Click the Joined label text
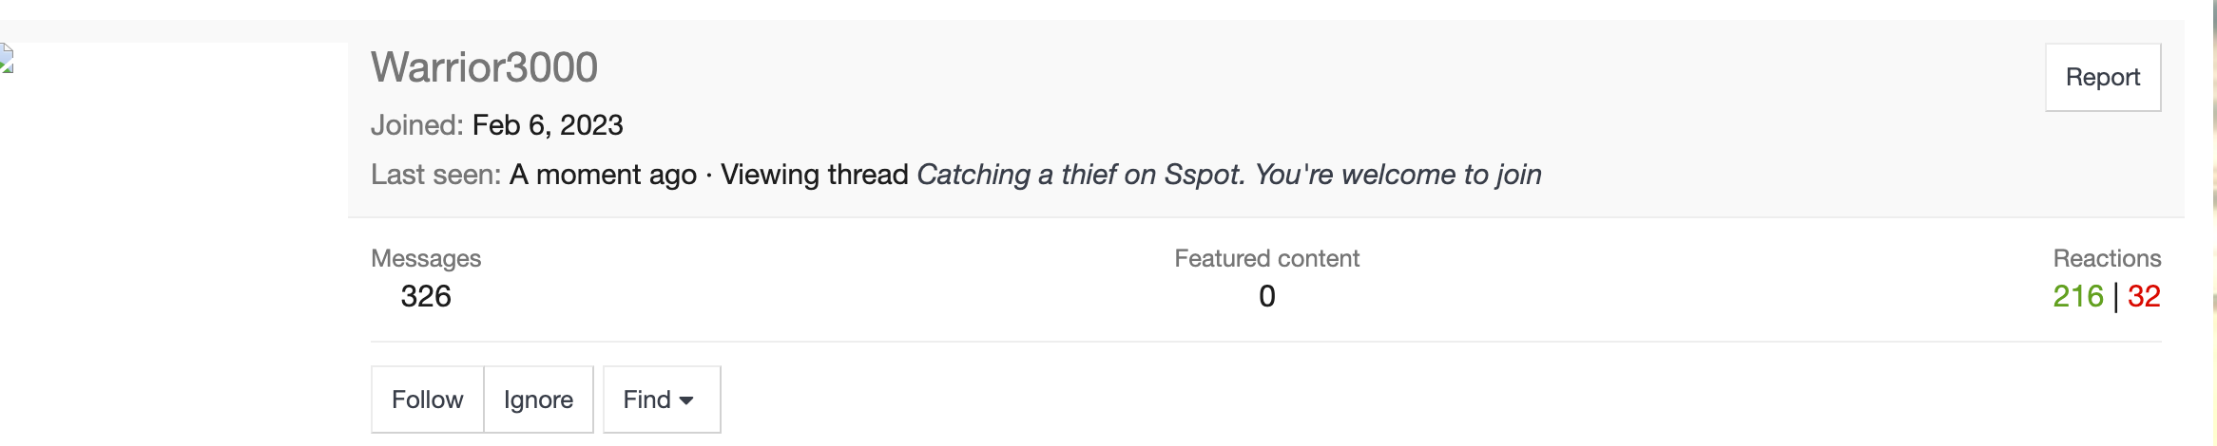The image size is (2217, 446). (x=417, y=125)
